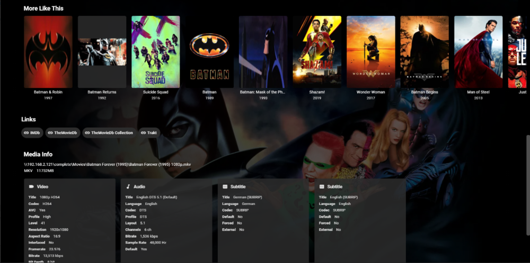Click the Man of Steel title text

[478, 92]
